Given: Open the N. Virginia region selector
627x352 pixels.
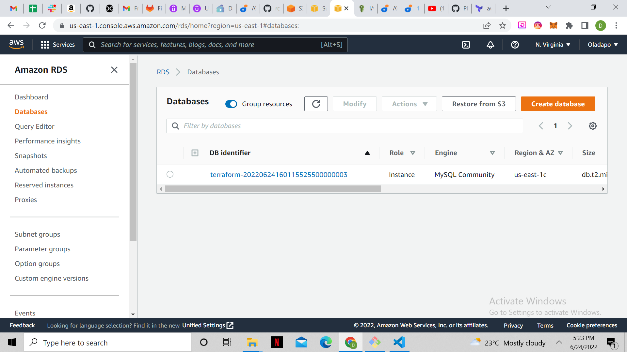Looking at the screenshot, I should click(x=553, y=45).
